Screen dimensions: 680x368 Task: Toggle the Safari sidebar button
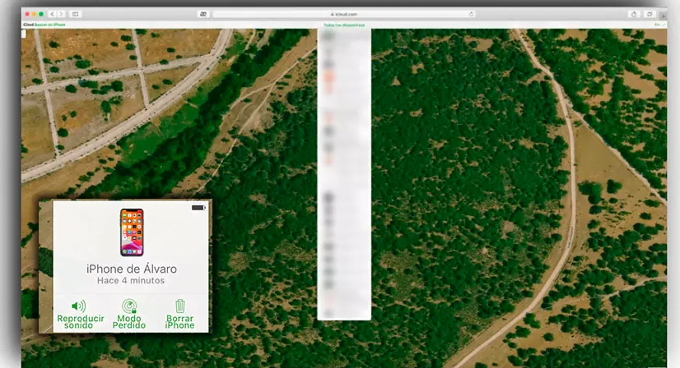(75, 14)
